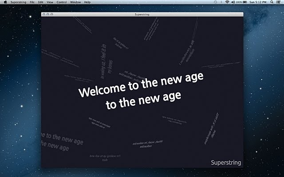Open the Window menu
This screenshot has height=177, width=284.
coord(75,2)
